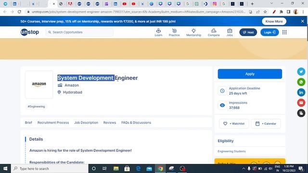Open the apps grid menu icon

point(284,32)
